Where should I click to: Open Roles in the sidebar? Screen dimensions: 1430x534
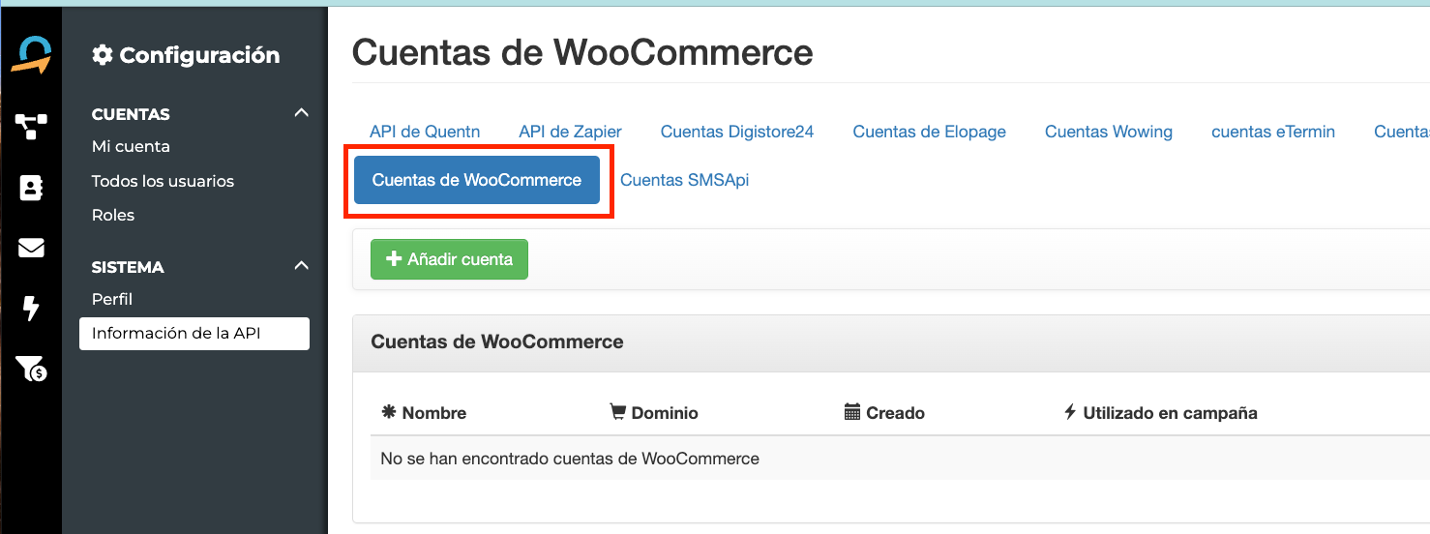tap(113, 215)
